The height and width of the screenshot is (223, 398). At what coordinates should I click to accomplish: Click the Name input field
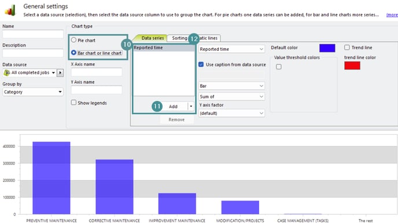click(33, 34)
